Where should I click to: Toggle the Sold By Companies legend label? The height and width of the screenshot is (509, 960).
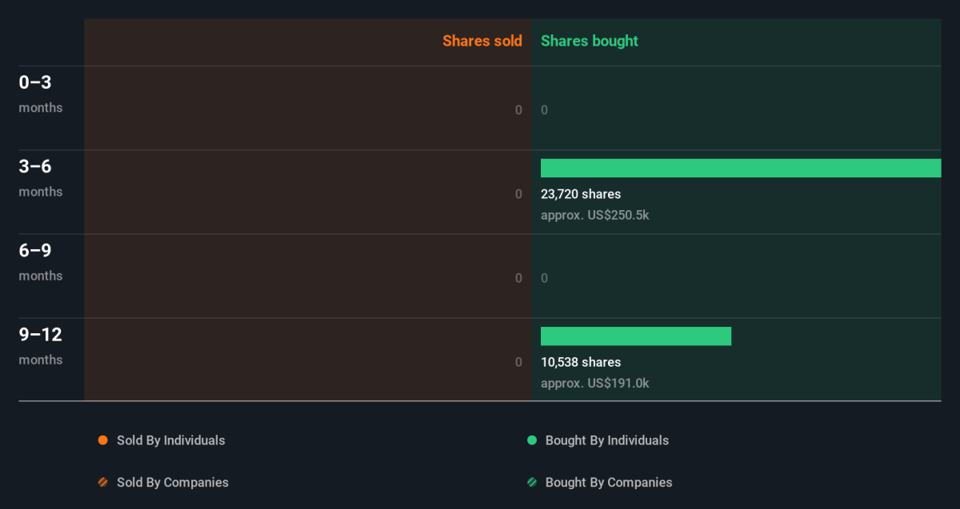pyautogui.click(x=172, y=483)
